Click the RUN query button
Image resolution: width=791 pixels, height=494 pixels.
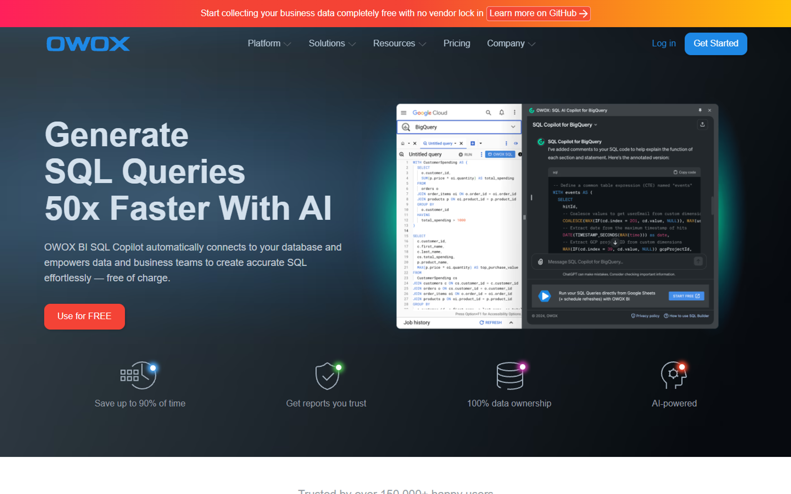pyautogui.click(x=465, y=155)
